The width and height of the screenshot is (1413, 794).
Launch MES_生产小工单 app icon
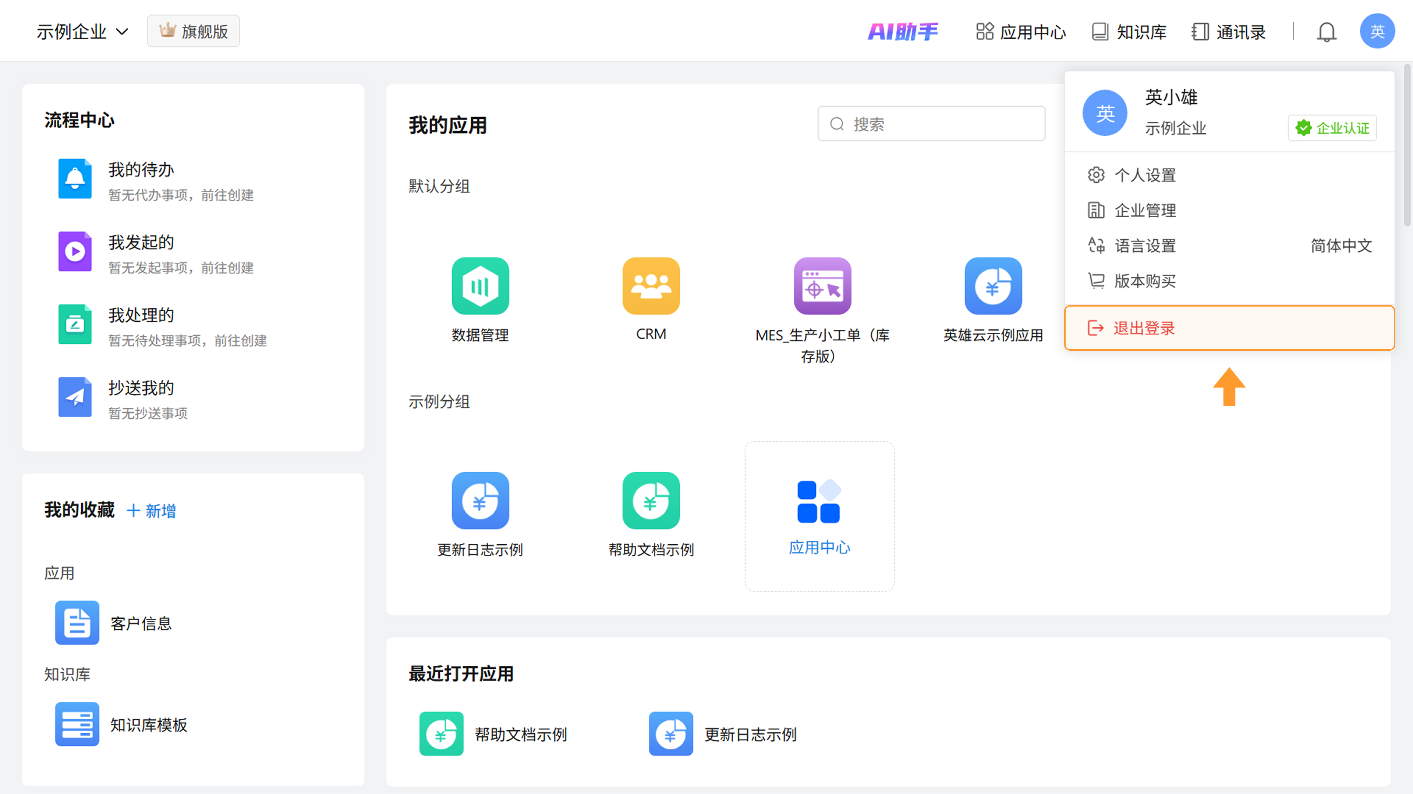[x=822, y=286]
